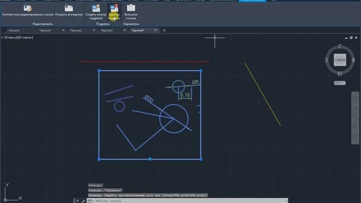The image size is (361, 203).
Task: Minimize the drawing viewport window
Action: point(346,38)
